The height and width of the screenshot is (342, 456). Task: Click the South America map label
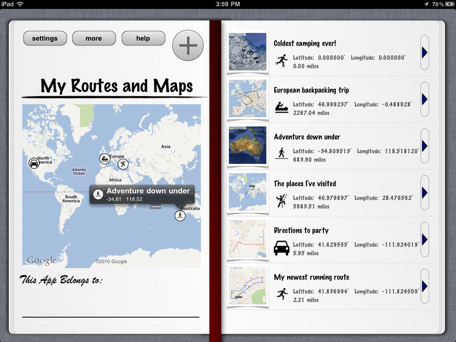pos(71,199)
